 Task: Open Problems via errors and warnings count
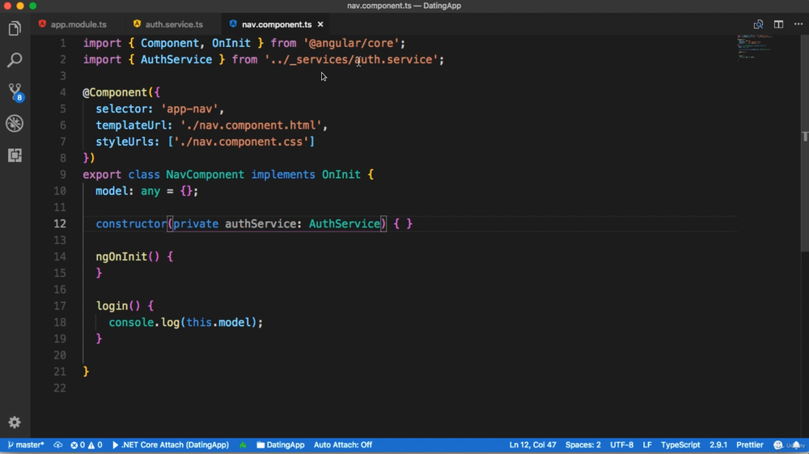tap(87, 445)
